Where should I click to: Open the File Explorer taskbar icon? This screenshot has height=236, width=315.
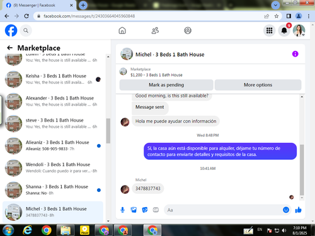66,230
